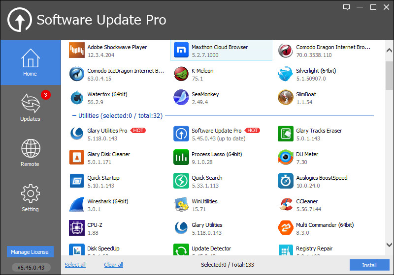Click the WinUtilities icon
This screenshot has width=394, height=275.
181,204
